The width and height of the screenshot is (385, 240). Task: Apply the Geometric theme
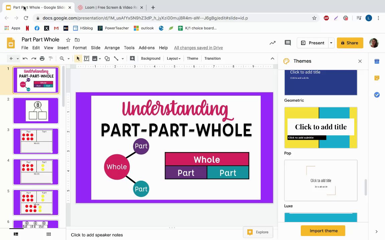321,83
